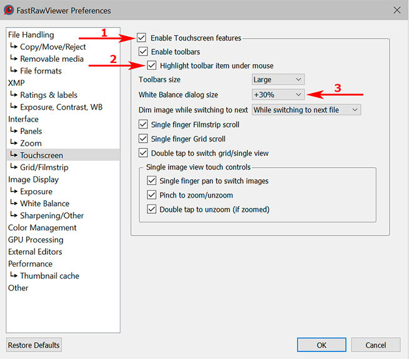Close the Preferences dialog window
Screen dimensions: 409x359
point(397,10)
